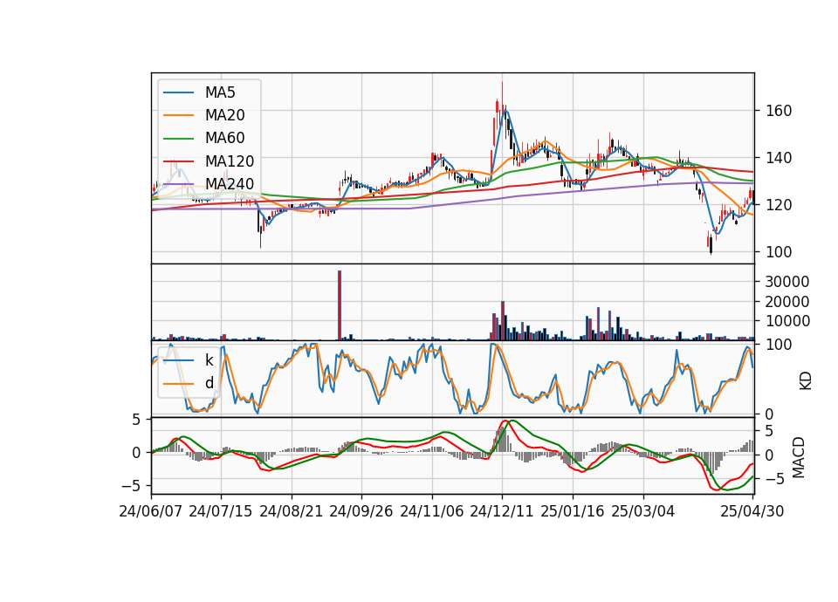Viewport: 838px width, 602px height.
Task: Click the orange d line sample in legend
Action: click(x=178, y=384)
